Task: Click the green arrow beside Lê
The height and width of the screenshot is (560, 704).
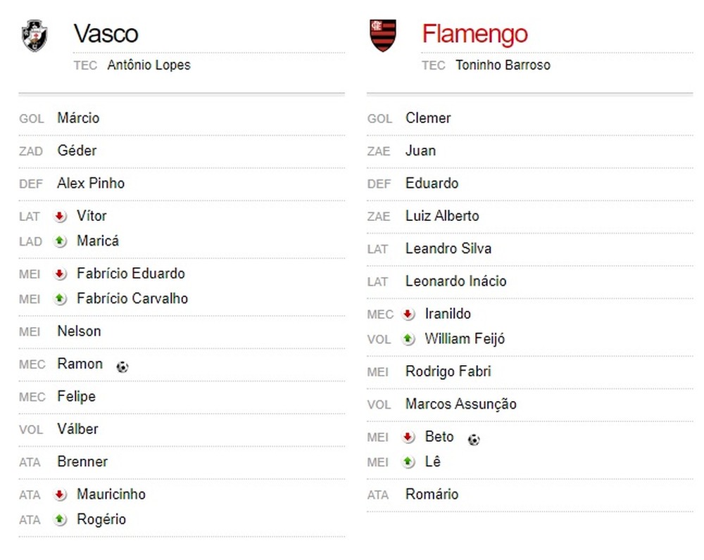Action: [408, 462]
